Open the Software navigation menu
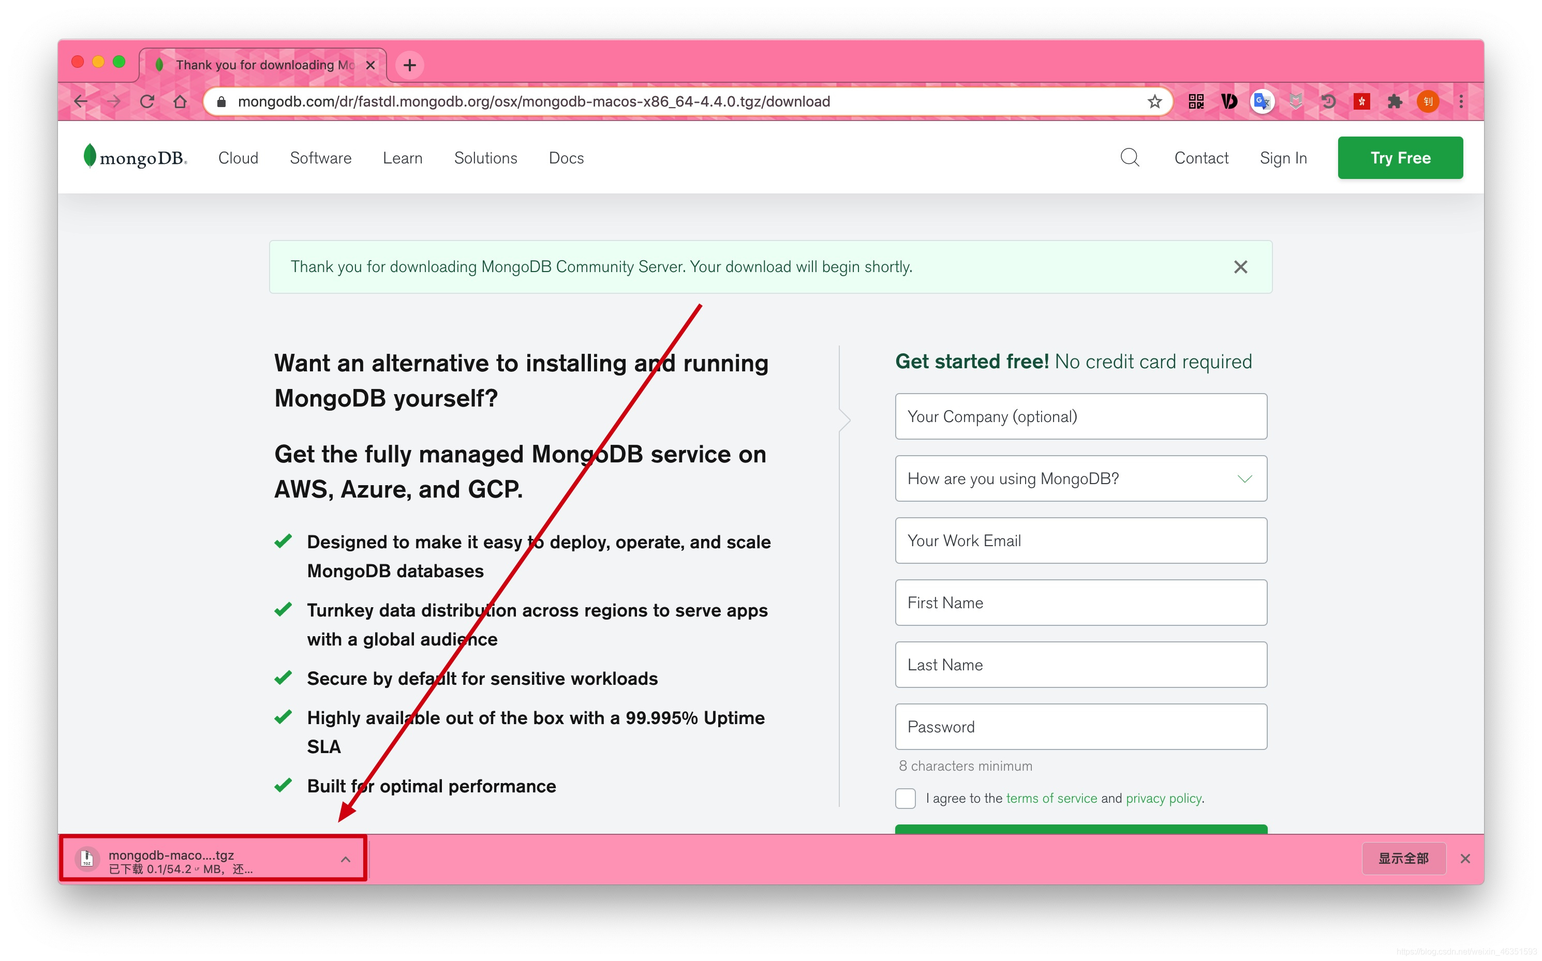Screen dimensions: 1542x961 coord(320,158)
